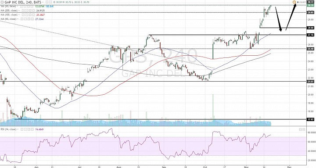
Task: Open the RSI (14, close) dropdown arrow
Action: coord(18,129)
